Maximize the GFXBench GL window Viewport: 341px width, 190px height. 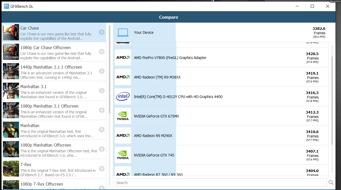[312, 6]
